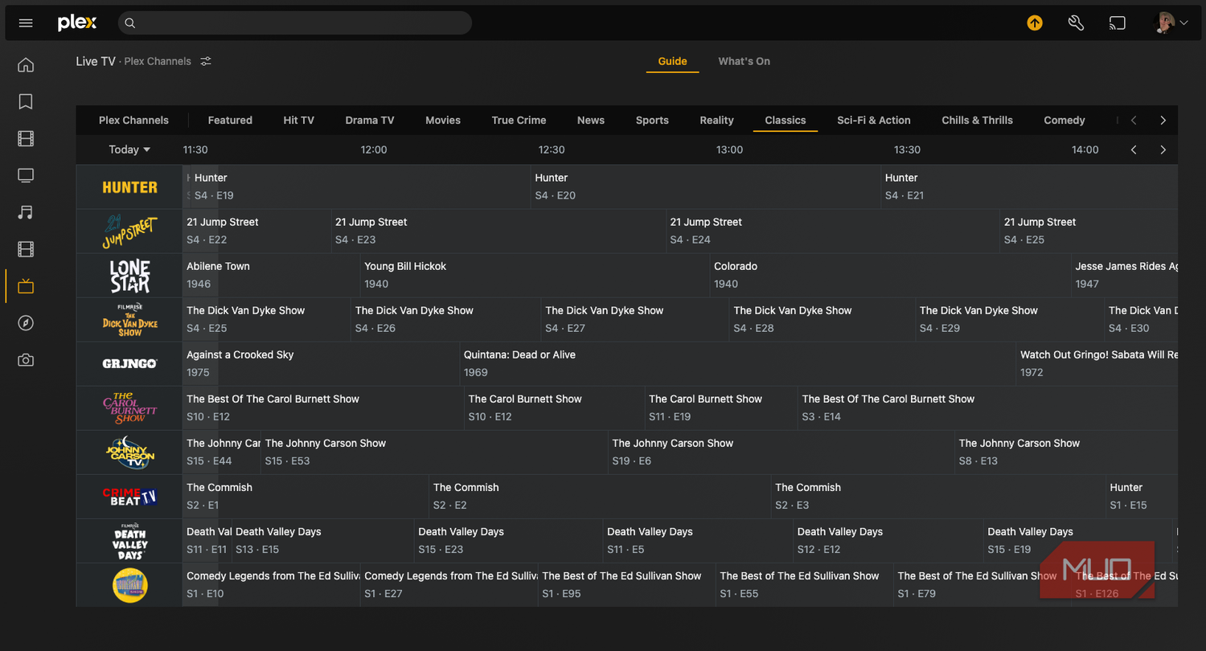This screenshot has height=651, width=1206.
Task: Open the Photos camera icon
Action: pos(26,360)
